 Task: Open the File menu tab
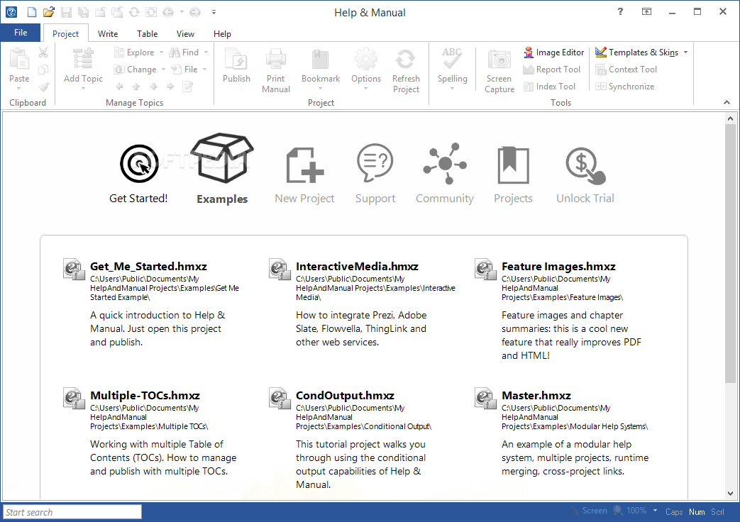pos(21,33)
